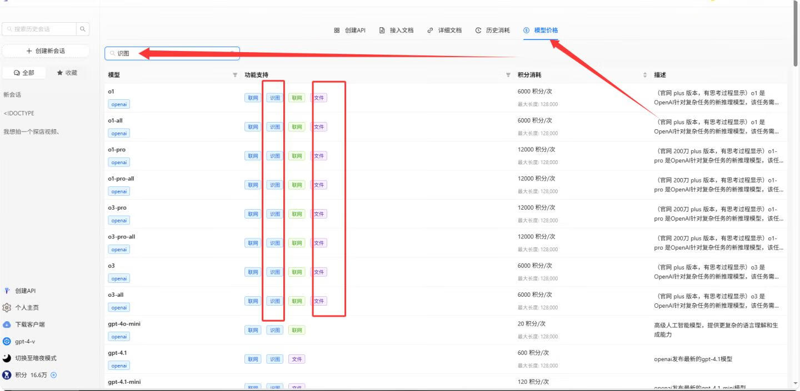
Task: Click the sort arrows on 积分消耗 column
Action: (644, 74)
